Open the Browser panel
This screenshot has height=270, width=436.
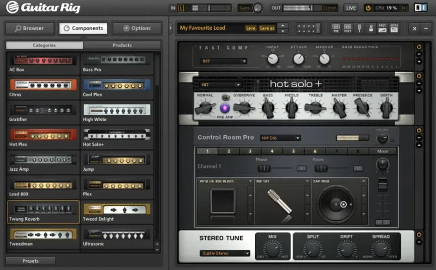[29, 28]
